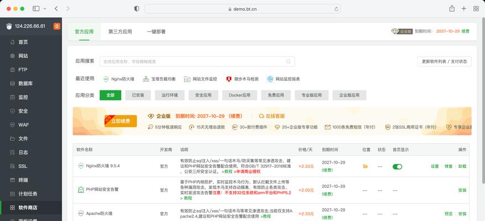Click the SSL sidebar icon
485x221 pixels.
(12, 166)
